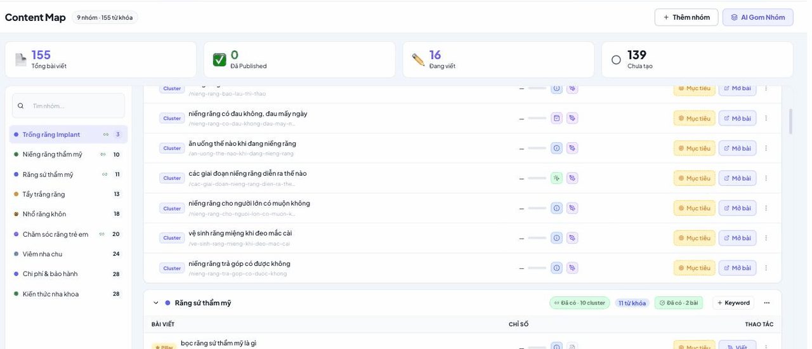The height and width of the screenshot is (349, 812).
Task: Click 'Mục tiêu' for 'niềng răng cho người lớn' row
Action: pyautogui.click(x=694, y=208)
